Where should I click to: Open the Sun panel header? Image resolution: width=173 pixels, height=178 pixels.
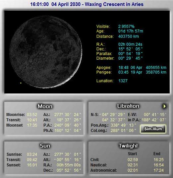45,146
